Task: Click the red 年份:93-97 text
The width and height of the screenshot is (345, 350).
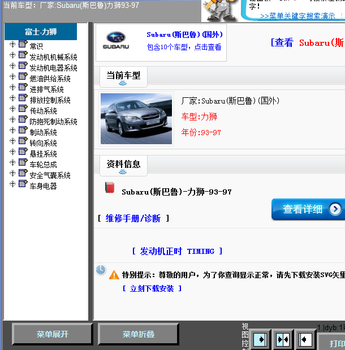Action: 201,132
